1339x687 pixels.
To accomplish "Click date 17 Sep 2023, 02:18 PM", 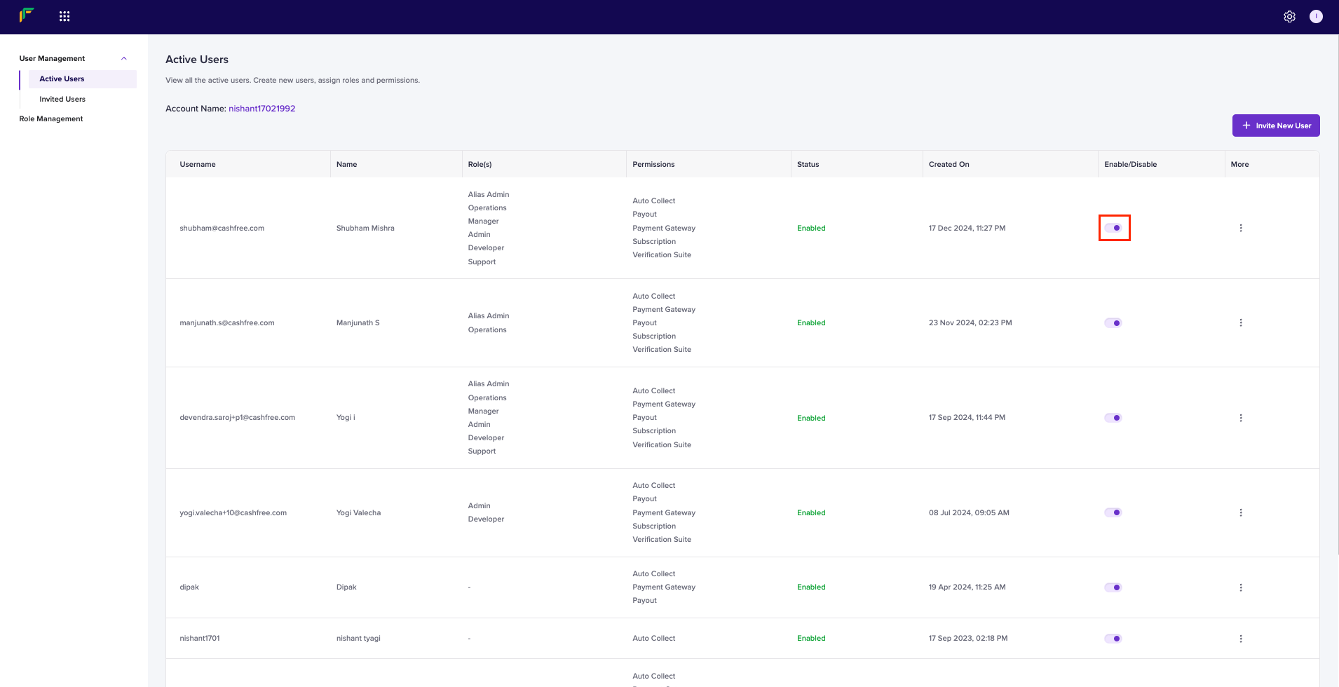I will click(968, 638).
